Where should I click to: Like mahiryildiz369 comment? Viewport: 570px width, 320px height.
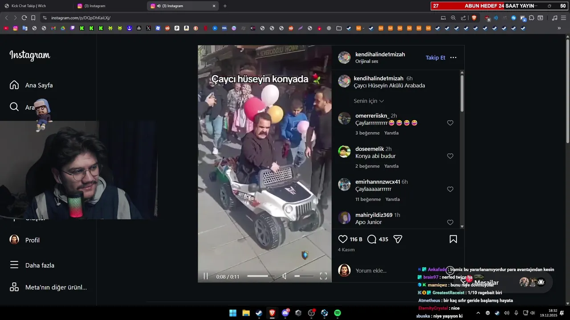coord(450,222)
